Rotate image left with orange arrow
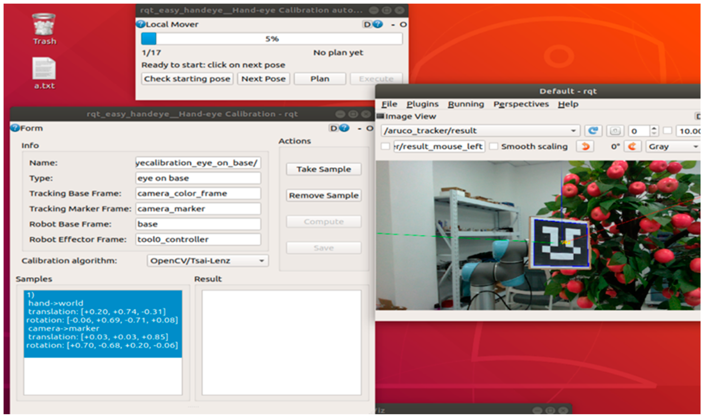 pos(585,147)
